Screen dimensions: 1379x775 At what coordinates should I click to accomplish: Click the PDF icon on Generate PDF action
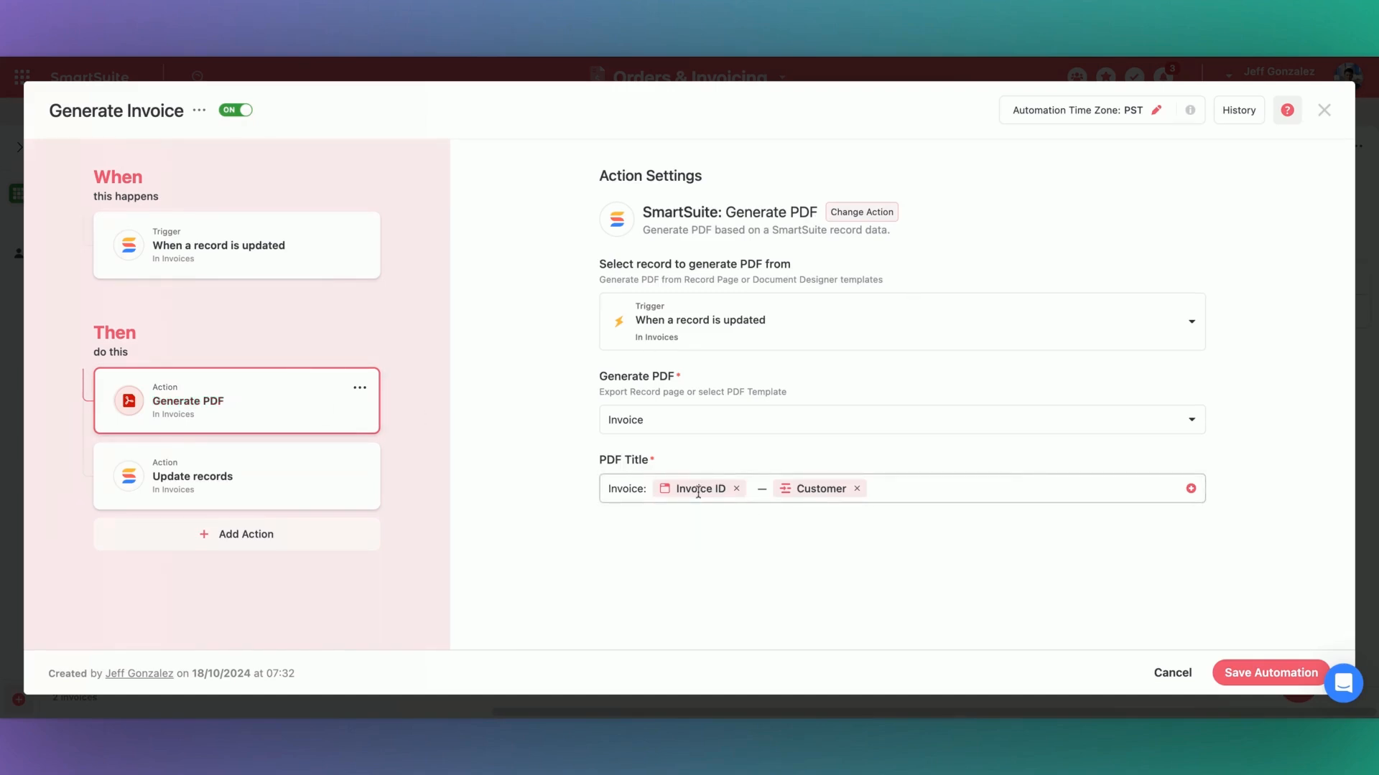click(x=129, y=400)
